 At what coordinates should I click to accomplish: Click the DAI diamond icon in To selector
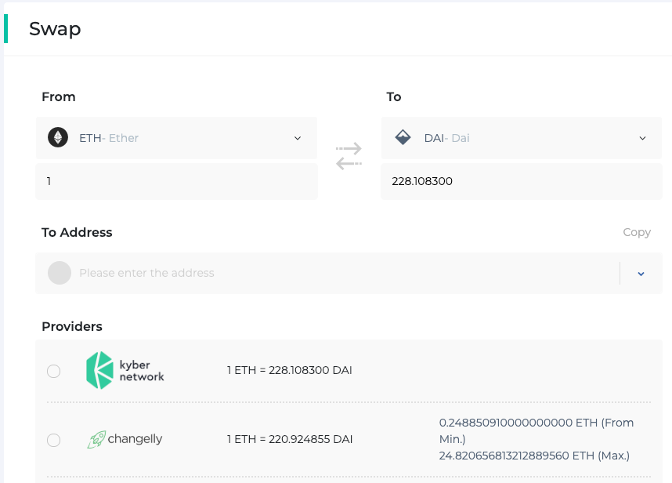[403, 138]
